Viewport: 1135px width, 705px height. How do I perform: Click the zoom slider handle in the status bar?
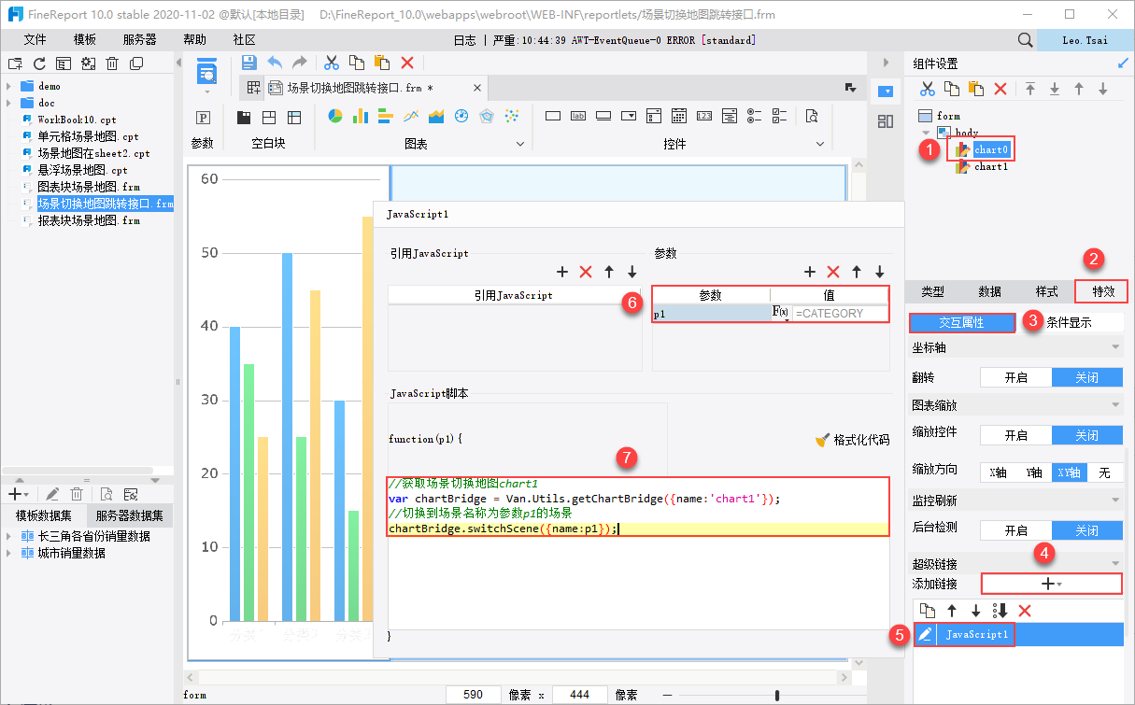[x=776, y=695]
